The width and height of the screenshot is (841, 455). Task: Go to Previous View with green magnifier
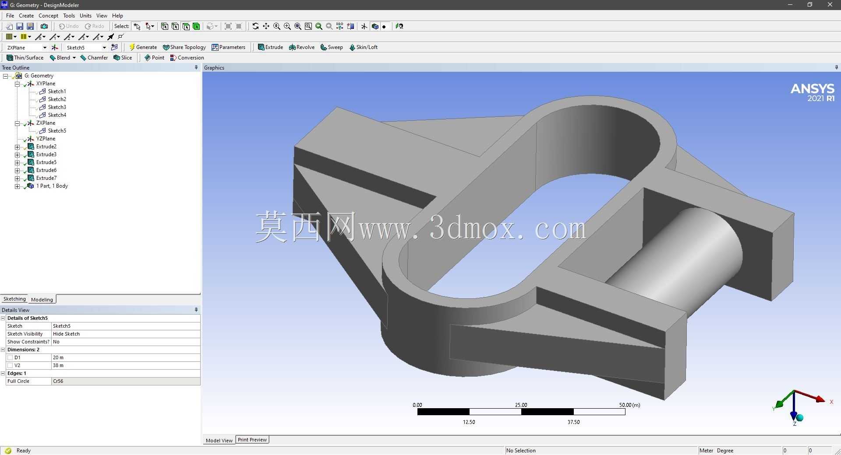[319, 26]
